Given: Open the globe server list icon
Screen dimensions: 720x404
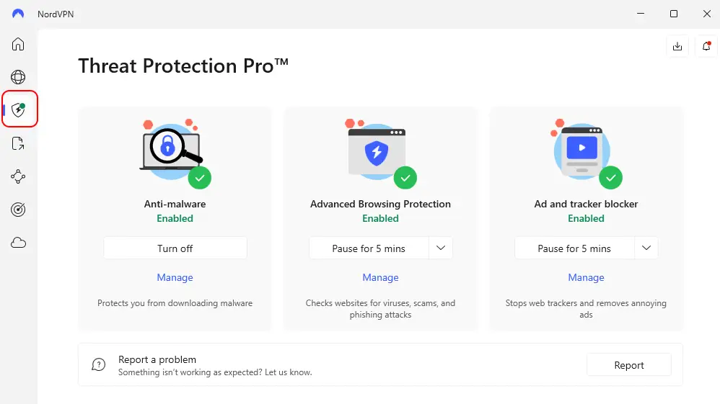Looking at the screenshot, I should coord(18,77).
